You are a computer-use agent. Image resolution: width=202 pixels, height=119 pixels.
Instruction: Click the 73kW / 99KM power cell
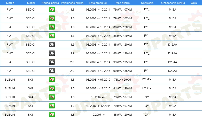pos(122,80)
